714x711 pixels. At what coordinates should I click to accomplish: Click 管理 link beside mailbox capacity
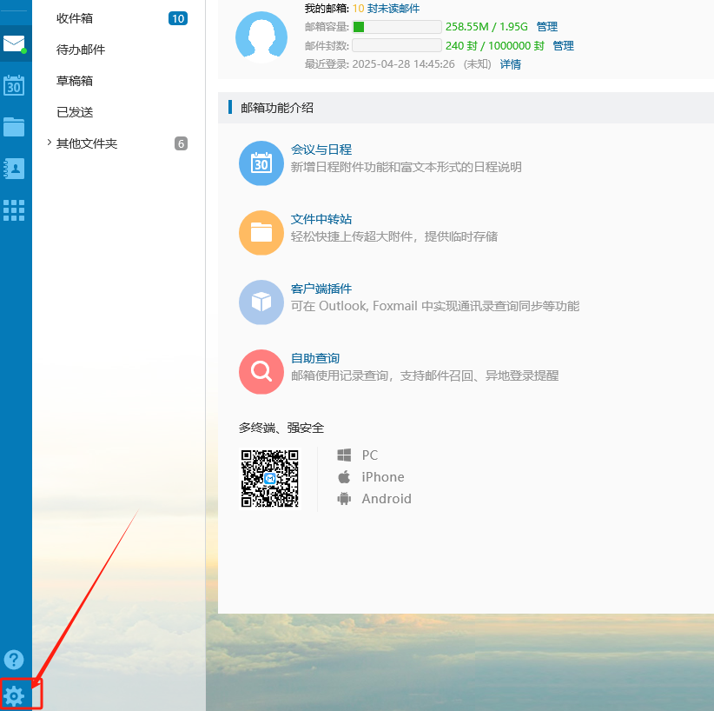click(547, 27)
